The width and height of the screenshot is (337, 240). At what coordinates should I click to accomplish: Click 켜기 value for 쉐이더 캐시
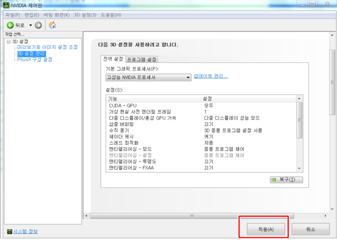pos(208,137)
